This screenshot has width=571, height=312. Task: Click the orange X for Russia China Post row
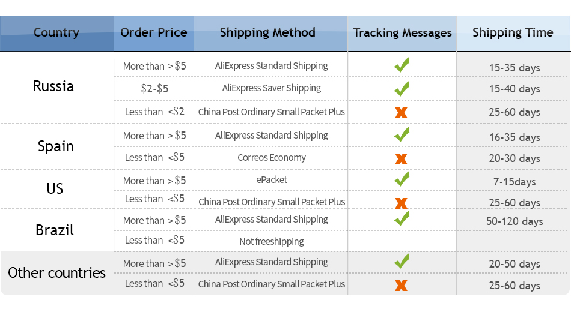point(401,112)
